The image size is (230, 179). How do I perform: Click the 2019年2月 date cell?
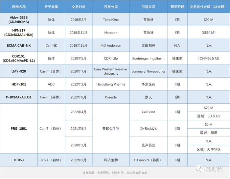coord(79,20)
